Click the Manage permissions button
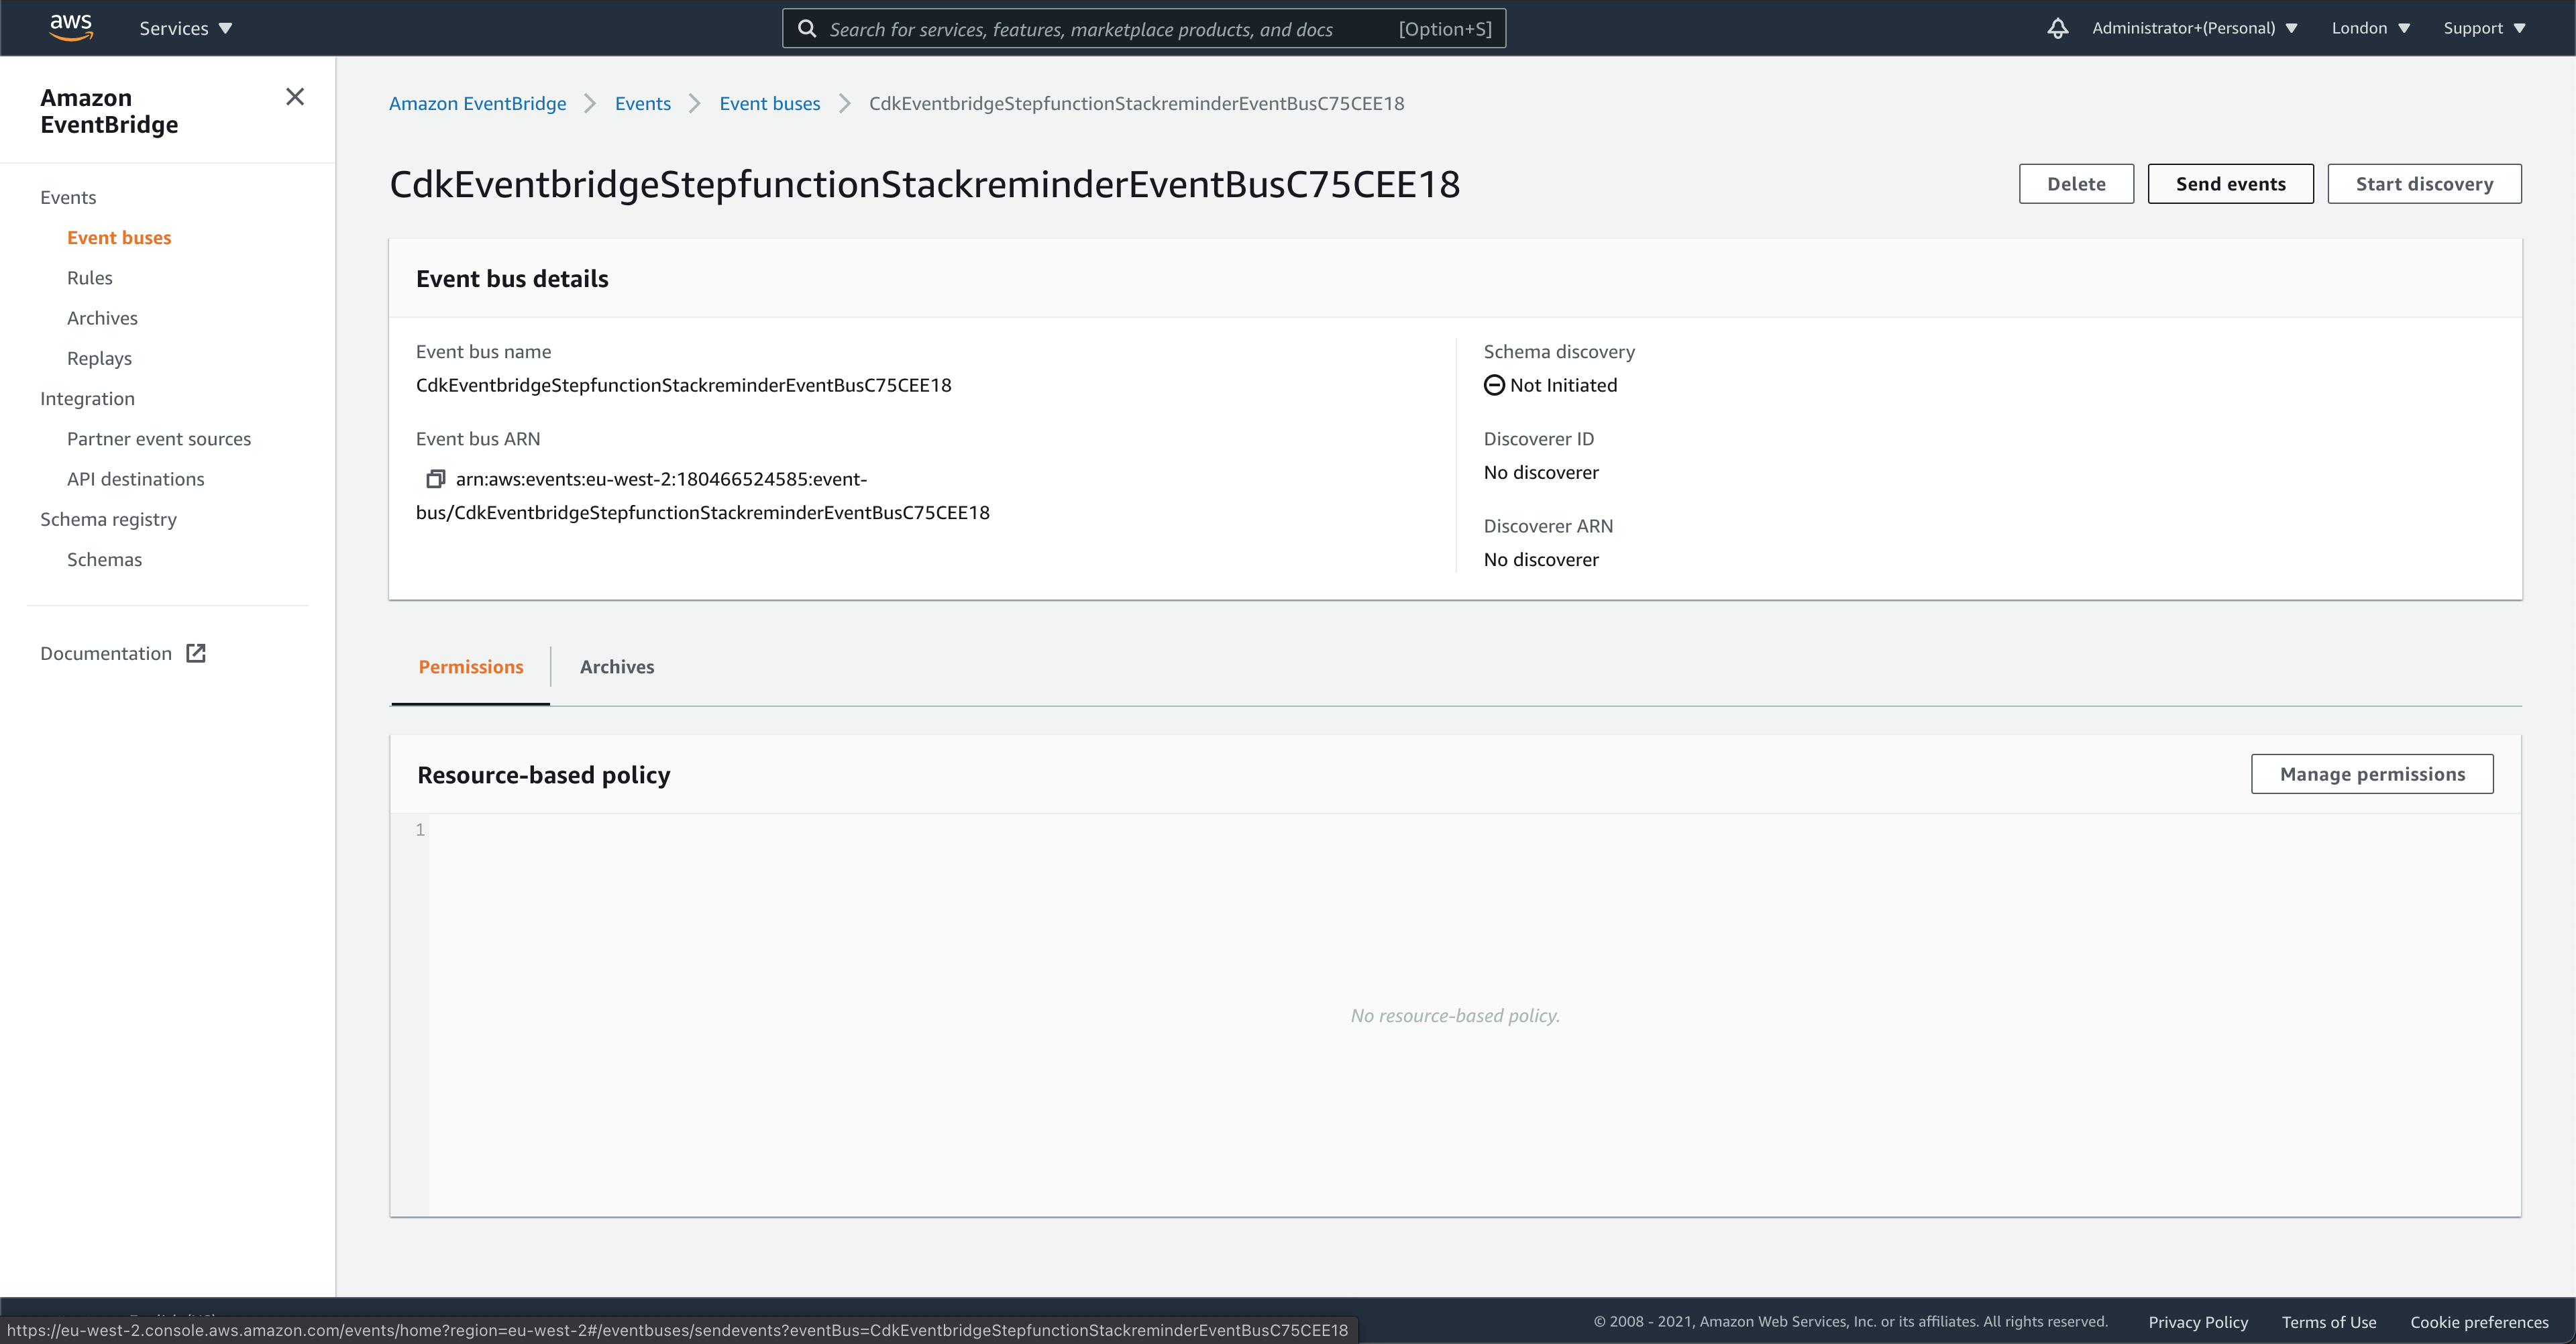The width and height of the screenshot is (2576, 1344). click(2372, 774)
